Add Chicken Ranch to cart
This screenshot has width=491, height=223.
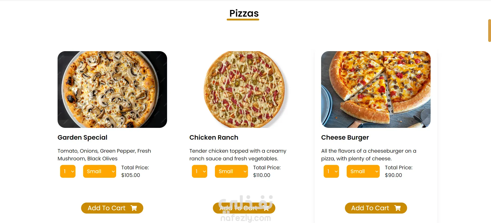238,208
